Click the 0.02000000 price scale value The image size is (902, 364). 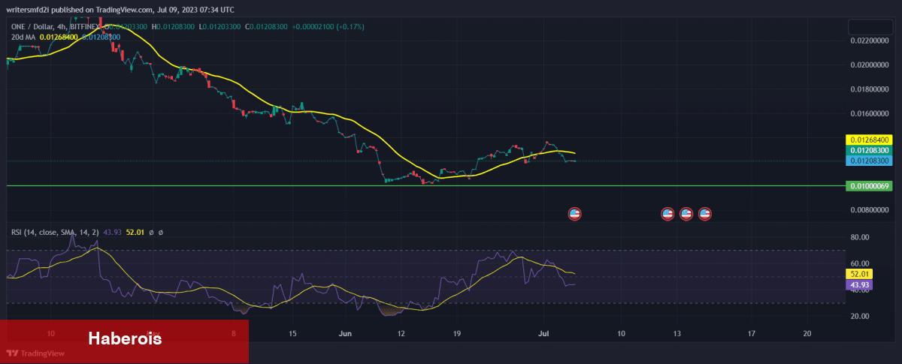point(870,65)
